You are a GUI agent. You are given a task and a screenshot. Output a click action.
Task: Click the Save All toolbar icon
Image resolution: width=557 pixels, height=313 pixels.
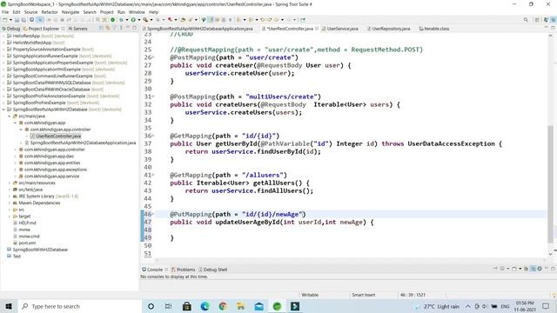(x=23, y=20)
